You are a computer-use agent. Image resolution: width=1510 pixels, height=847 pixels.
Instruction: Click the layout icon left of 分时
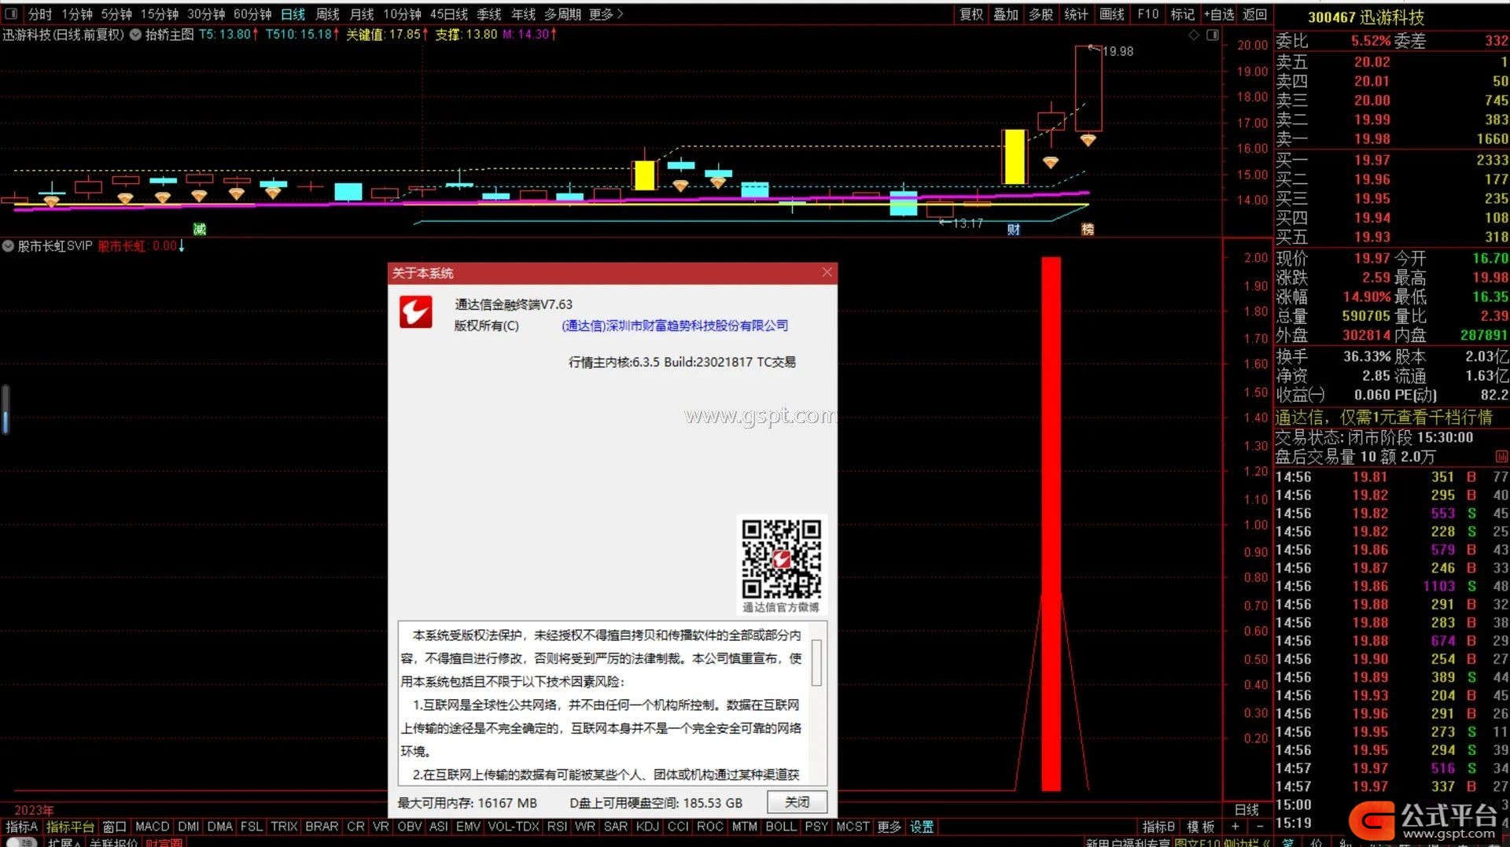[x=11, y=14]
